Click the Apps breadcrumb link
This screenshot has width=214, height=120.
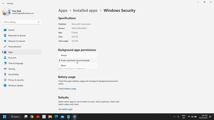tap(63, 10)
